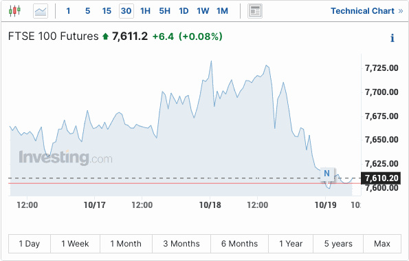Click the 7,611.2 last price

click(x=130, y=36)
